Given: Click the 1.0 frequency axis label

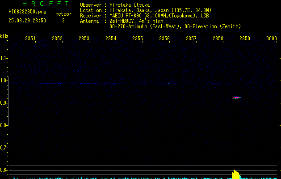Looking at the screenshot, I should coord(4,81).
